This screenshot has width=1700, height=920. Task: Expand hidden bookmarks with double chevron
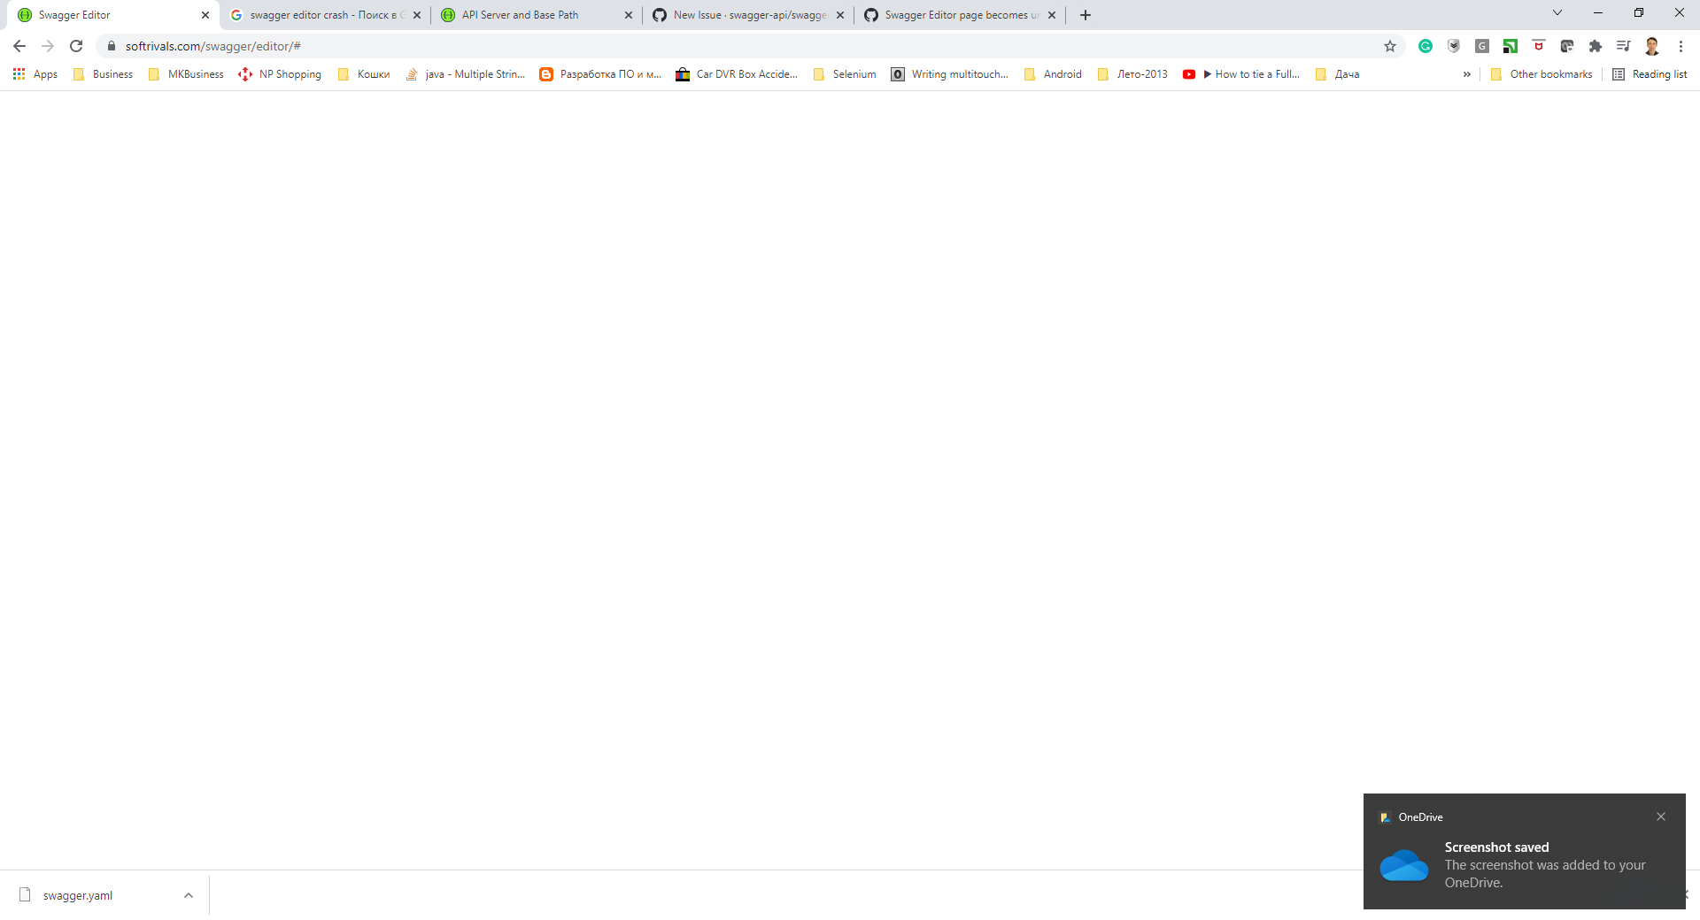coord(1468,74)
